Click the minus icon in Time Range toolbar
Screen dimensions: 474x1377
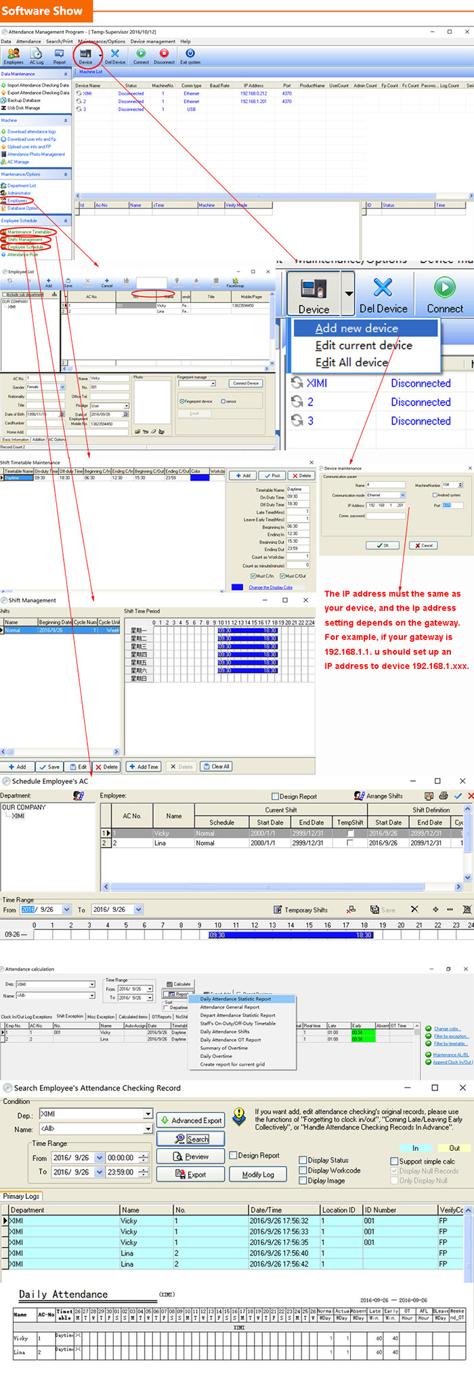[451, 909]
